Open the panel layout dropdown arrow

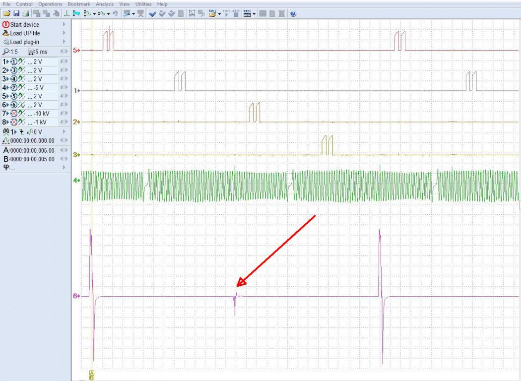[254, 14]
